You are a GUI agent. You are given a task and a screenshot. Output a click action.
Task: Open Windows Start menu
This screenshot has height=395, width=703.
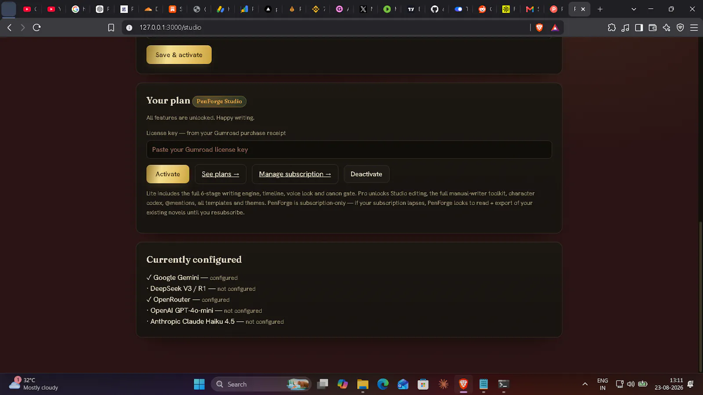pyautogui.click(x=199, y=384)
